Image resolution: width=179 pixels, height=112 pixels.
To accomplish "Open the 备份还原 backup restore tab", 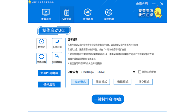I will 88,14.
